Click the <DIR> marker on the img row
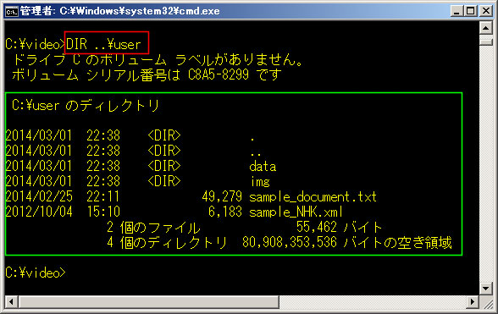This screenshot has width=498, height=314. [164, 181]
